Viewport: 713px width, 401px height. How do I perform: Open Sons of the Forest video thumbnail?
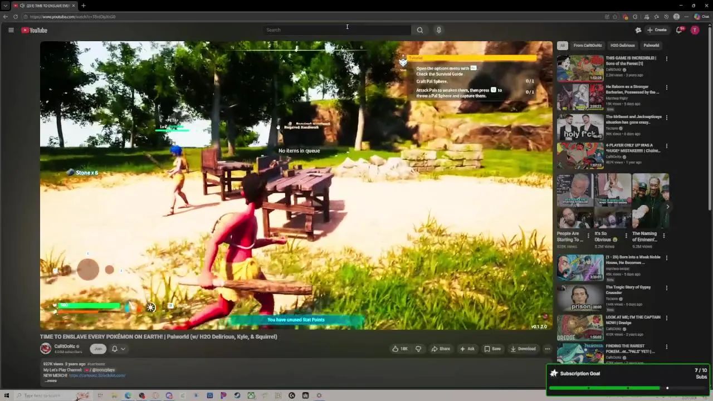tap(580, 68)
